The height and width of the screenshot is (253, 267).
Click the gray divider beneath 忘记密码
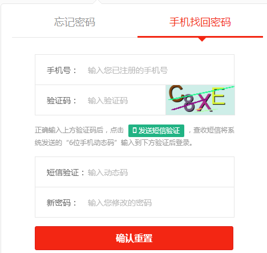click(x=75, y=37)
